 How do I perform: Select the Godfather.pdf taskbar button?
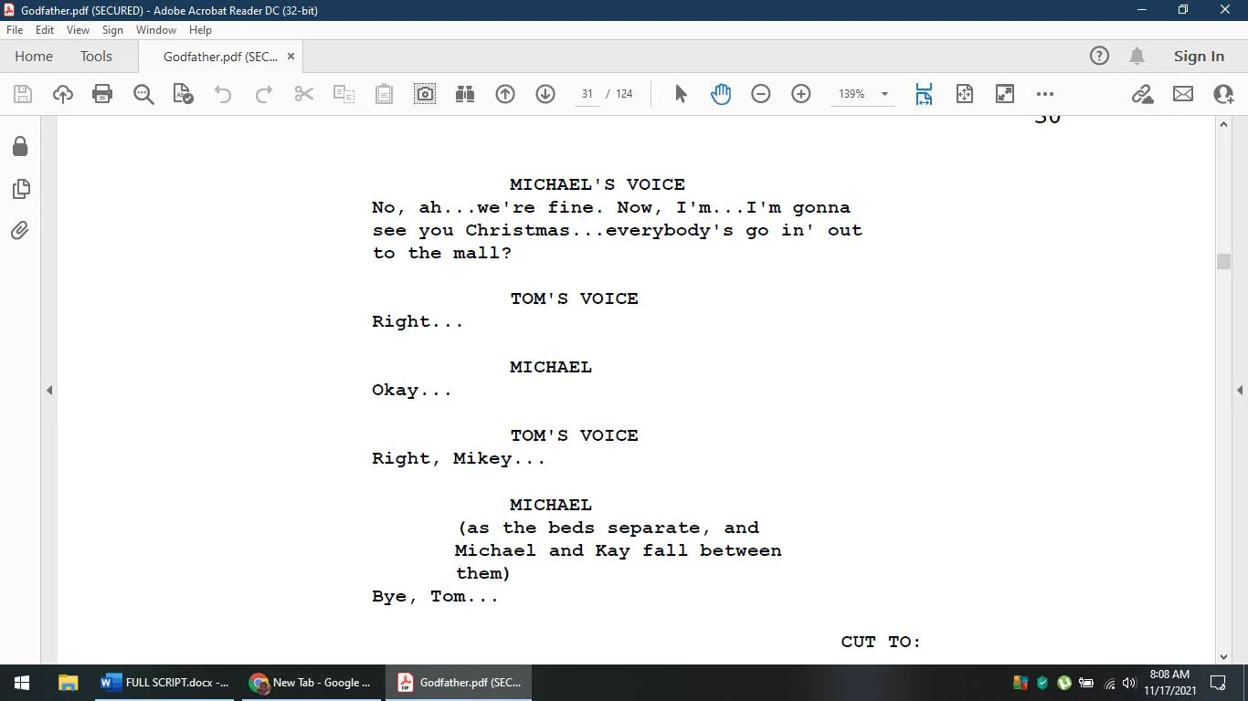[459, 683]
